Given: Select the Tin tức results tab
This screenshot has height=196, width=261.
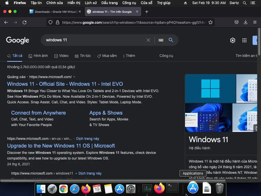Looking at the screenshot, I should click(83, 56).
